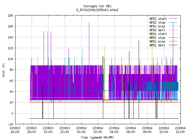Click the y-axis tick value 20
This screenshot has height=140, width=186.
click(x=11, y=102)
